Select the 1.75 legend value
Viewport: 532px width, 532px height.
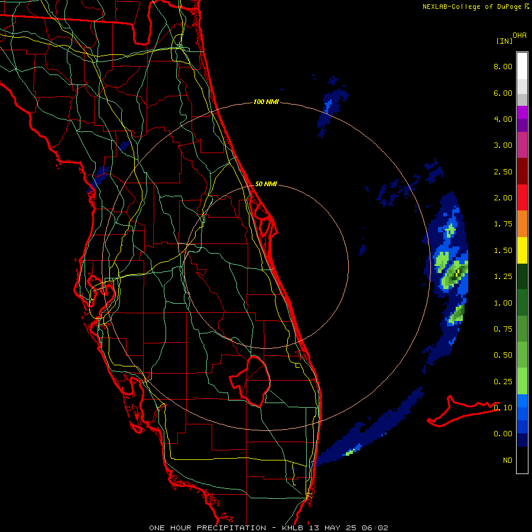[x=503, y=224]
